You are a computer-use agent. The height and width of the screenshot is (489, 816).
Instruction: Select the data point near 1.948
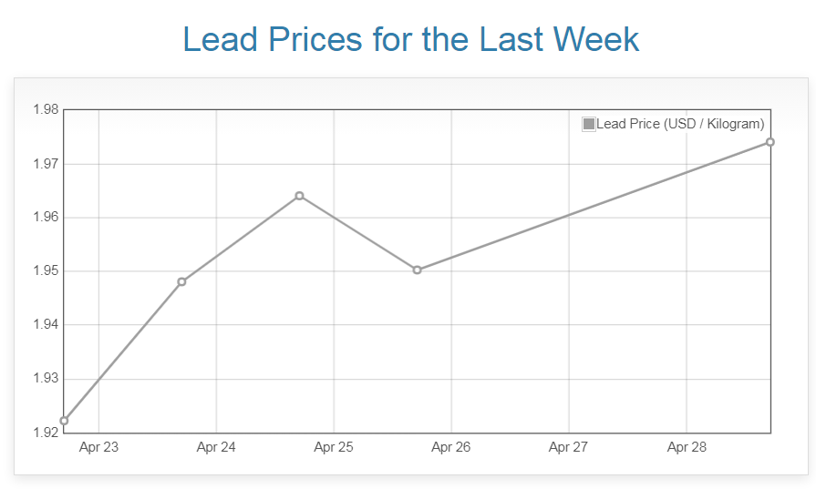click(181, 281)
